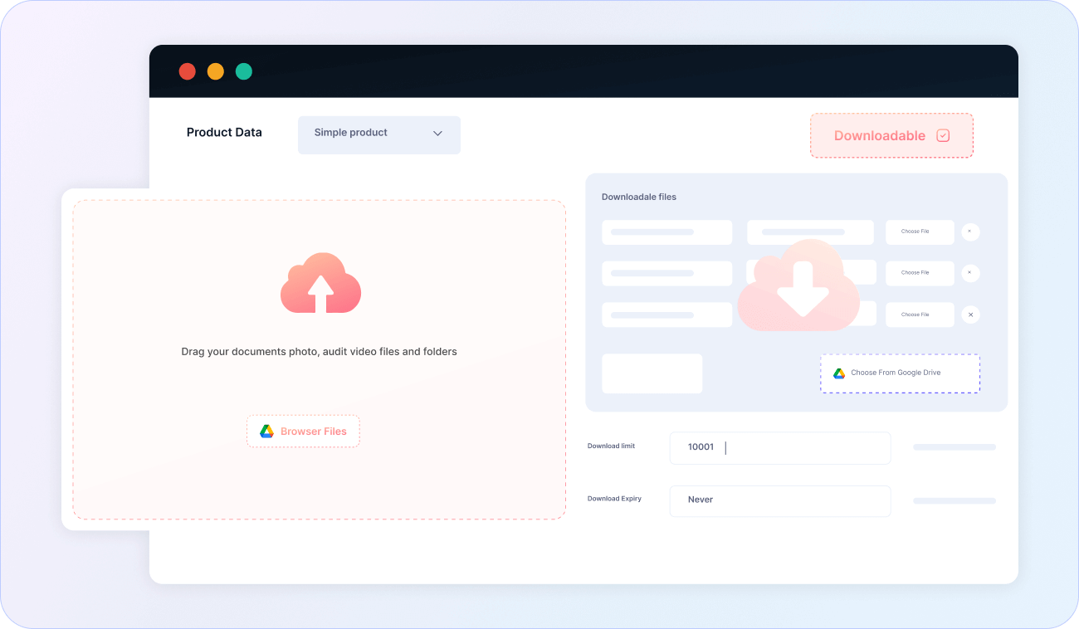Image resolution: width=1079 pixels, height=629 pixels.
Task: Click Google Drive icon in Browser Files
Action: (x=266, y=432)
